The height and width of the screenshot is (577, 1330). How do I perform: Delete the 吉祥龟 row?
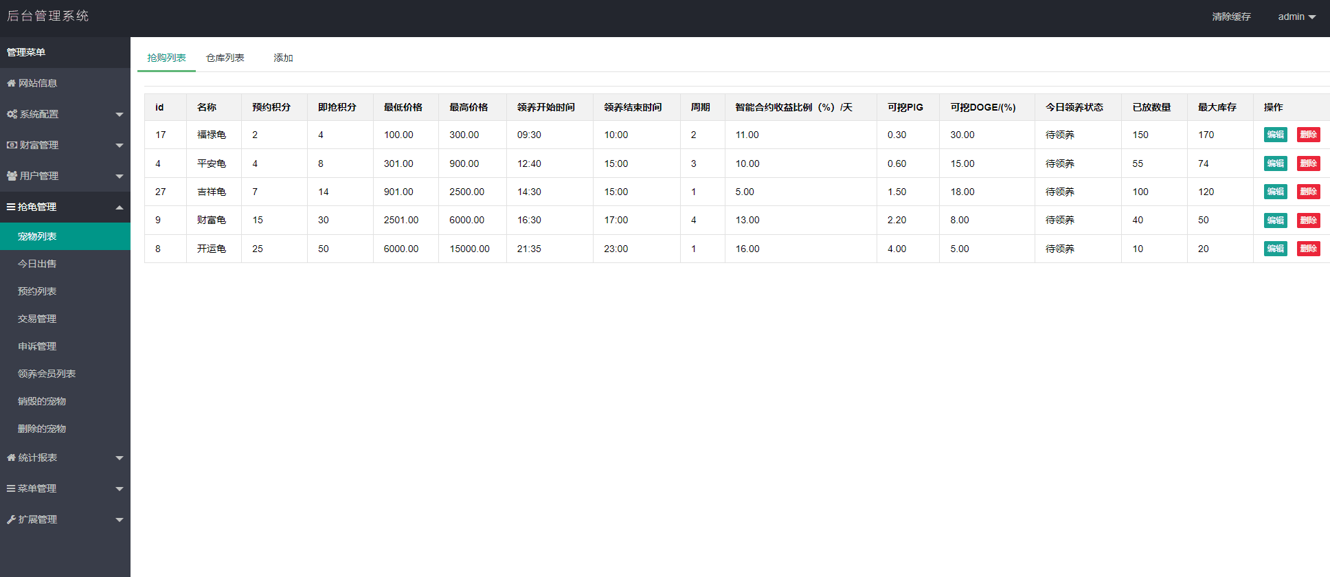(x=1308, y=192)
